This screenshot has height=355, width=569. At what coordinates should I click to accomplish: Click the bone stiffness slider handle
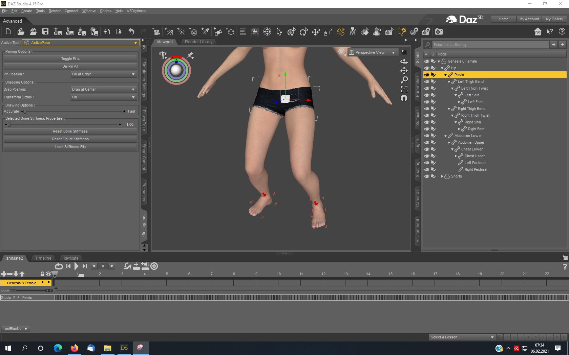pos(9,124)
